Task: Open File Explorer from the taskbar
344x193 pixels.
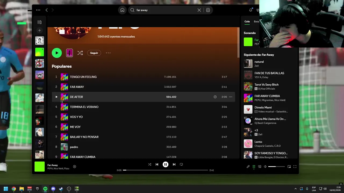Action: 21,189
